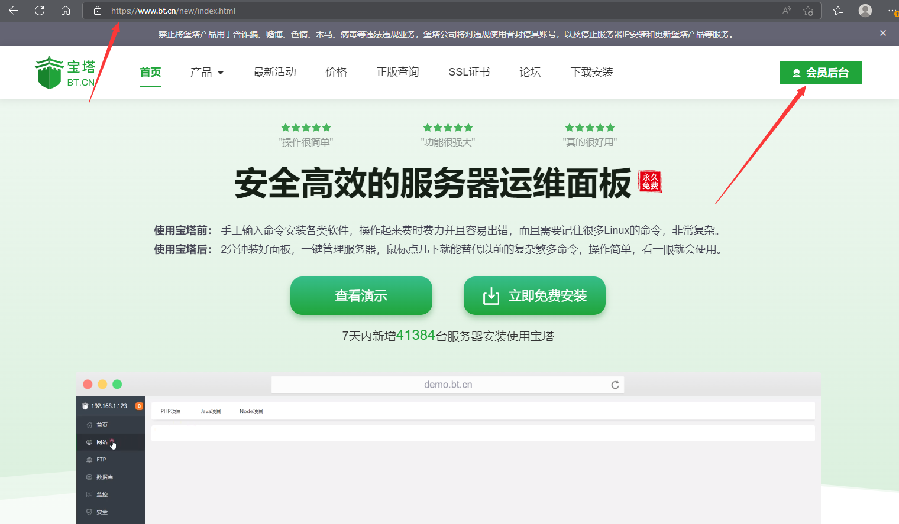The width and height of the screenshot is (899, 524).
Task: Switch to the Node项目 tab in demo
Action: tap(251, 411)
